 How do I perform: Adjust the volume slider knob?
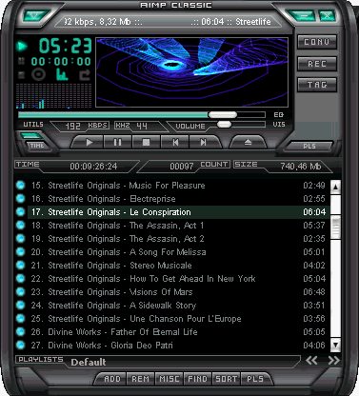click(x=224, y=124)
